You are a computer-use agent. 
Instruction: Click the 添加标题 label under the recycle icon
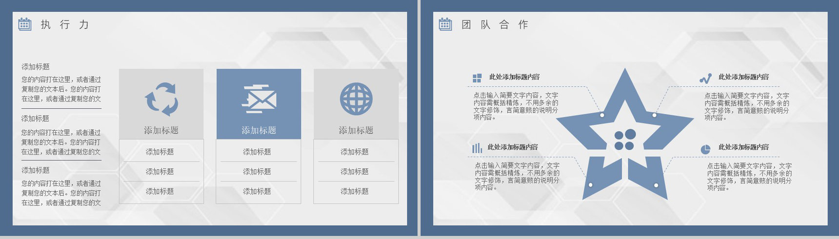[x=161, y=130]
